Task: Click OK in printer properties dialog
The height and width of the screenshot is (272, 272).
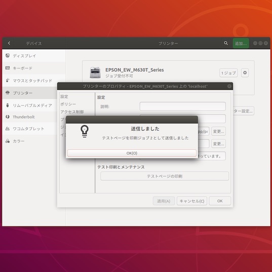Action: pos(220,201)
